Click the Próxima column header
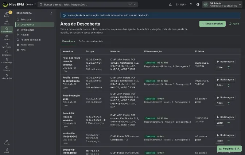Viewport: 245px width, 155px height. [x=199, y=51]
